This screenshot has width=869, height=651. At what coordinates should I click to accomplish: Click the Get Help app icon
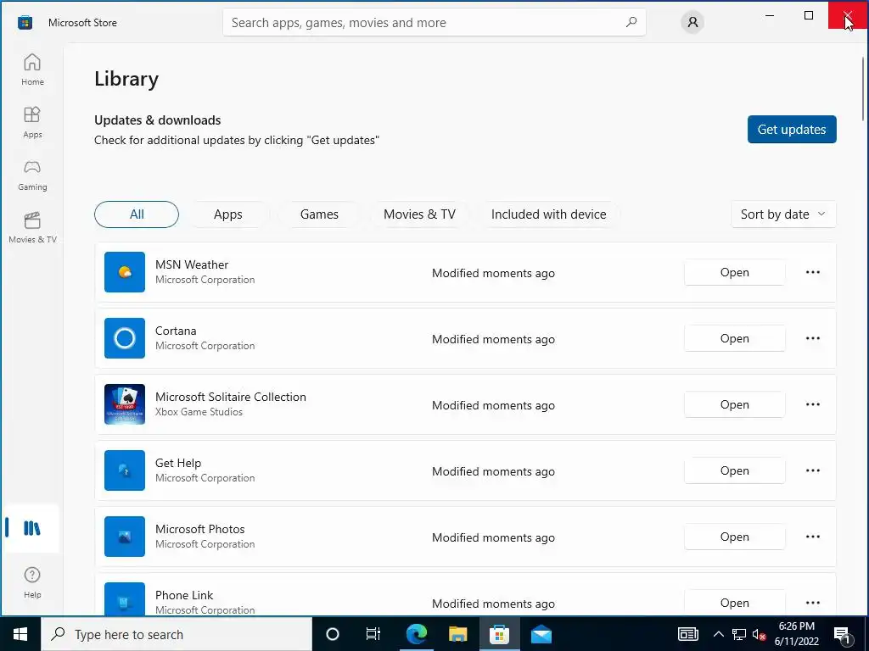coord(125,470)
